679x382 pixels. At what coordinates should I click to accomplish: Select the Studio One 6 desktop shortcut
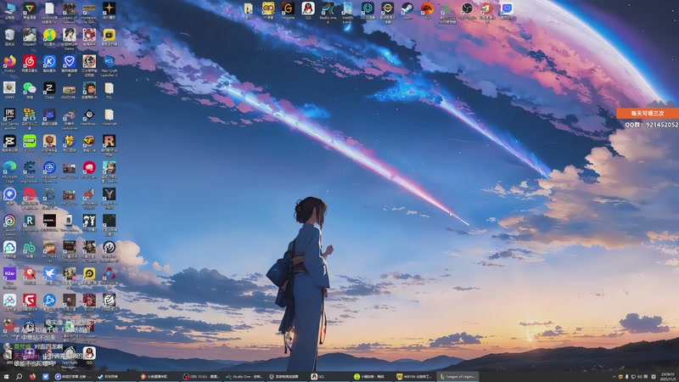coord(328,12)
